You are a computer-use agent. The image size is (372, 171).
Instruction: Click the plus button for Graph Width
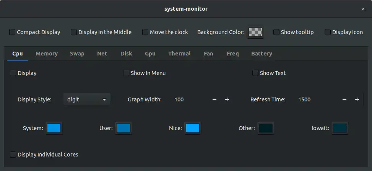227,99
